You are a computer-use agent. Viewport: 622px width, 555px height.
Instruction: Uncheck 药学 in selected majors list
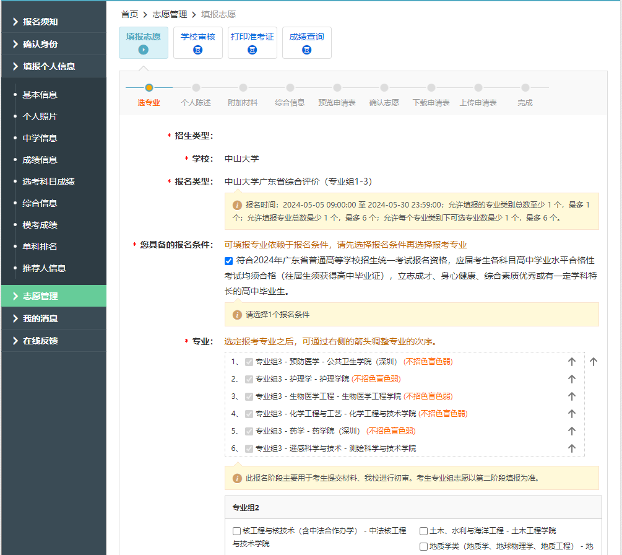[249, 431]
